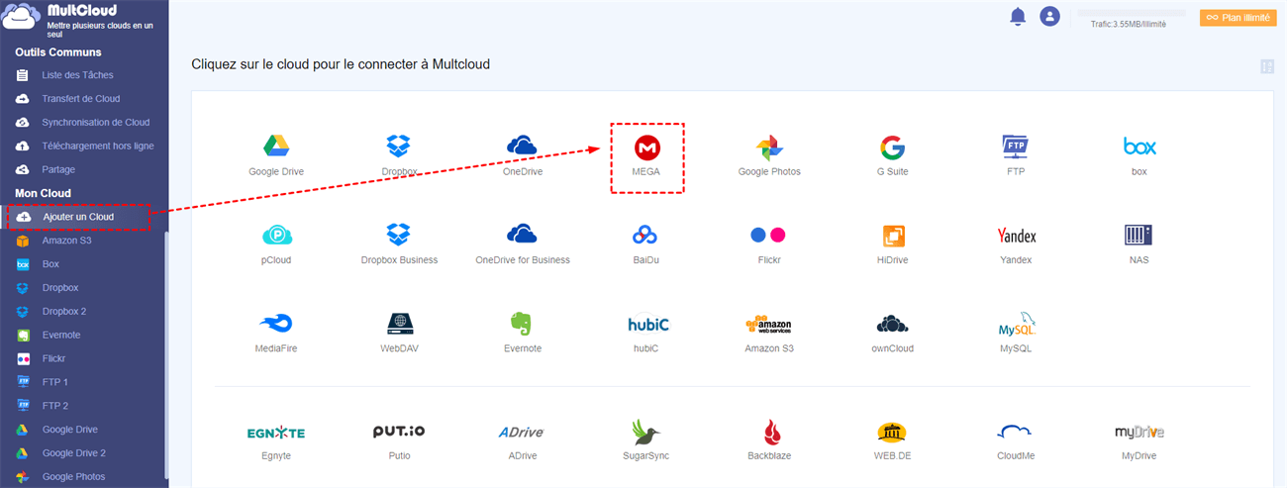The width and height of the screenshot is (1287, 488).
Task: Select the Putio cloud icon
Action: click(x=399, y=432)
